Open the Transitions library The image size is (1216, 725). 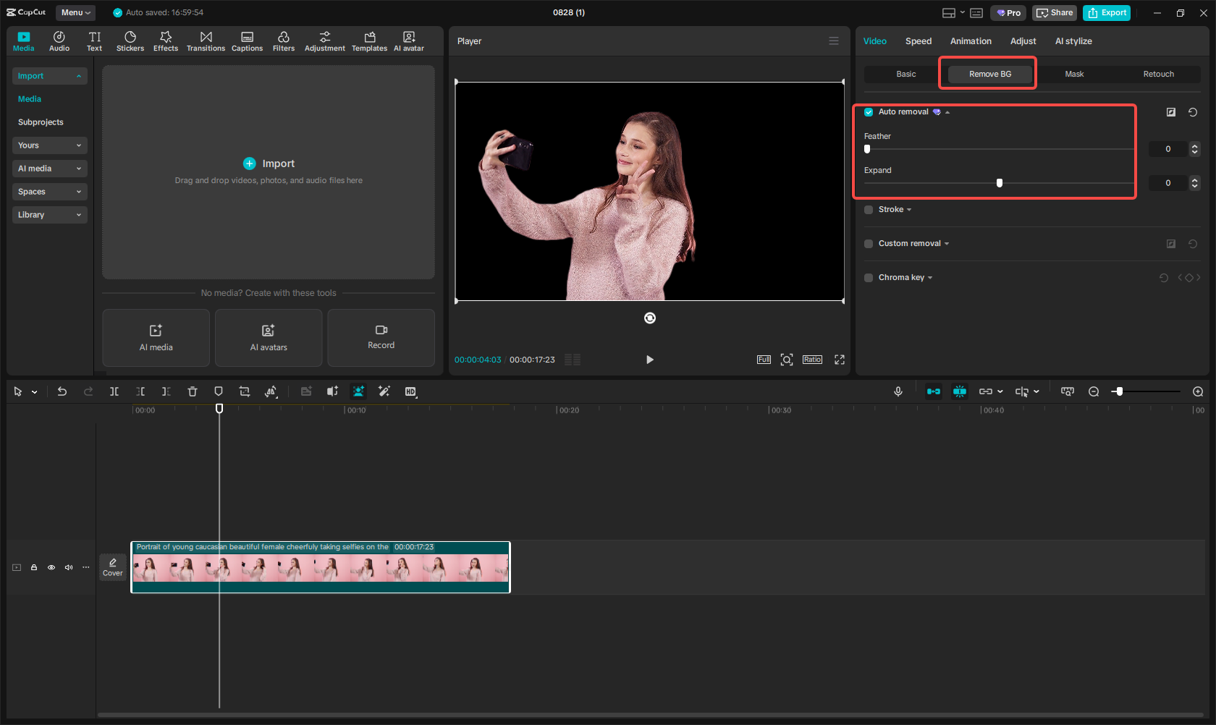206,41
